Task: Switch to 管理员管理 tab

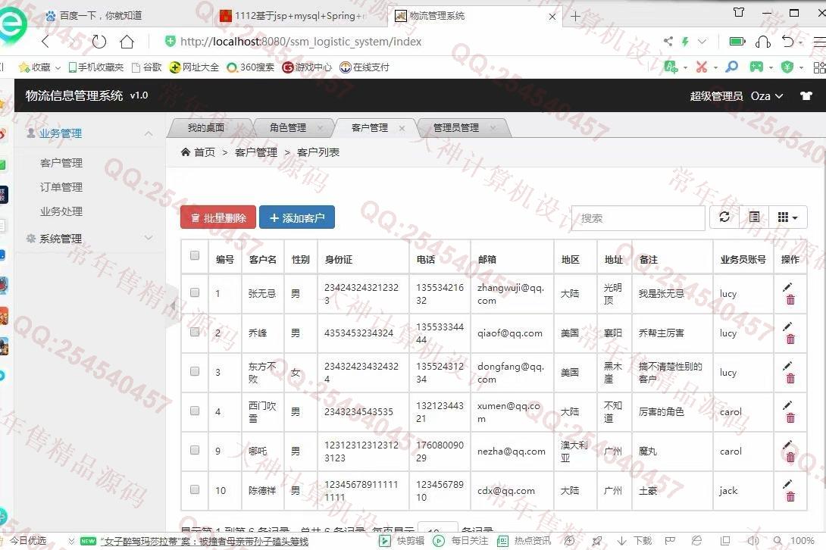Action: pyautogui.click(x=456, y=127)
